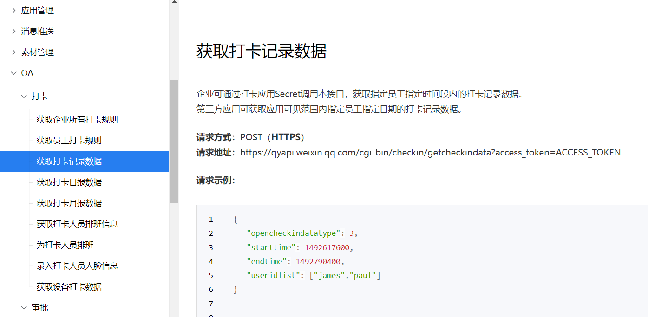Screen dimensions: 648x317
Task: Expand the 素材管理 chevron arrow
Action: click(13, 52)
